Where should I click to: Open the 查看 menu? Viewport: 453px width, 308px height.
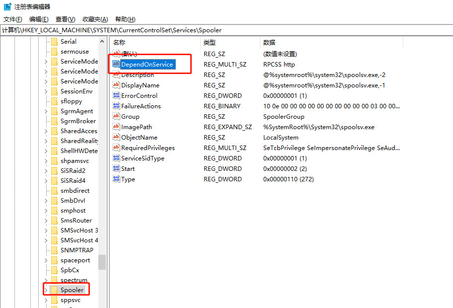[64, 19]
